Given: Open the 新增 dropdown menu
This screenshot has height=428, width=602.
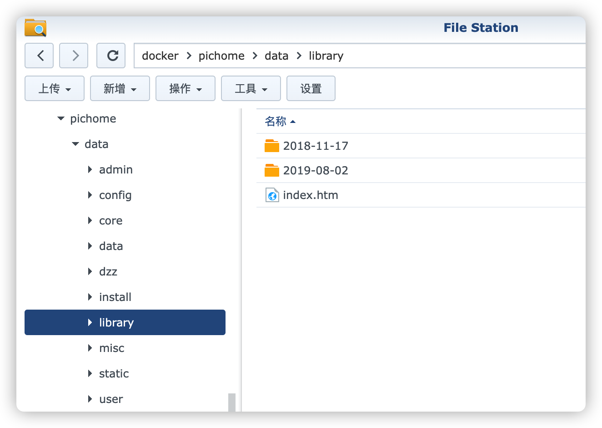Looking at the screenshot, I should click(x=120, y=88).
